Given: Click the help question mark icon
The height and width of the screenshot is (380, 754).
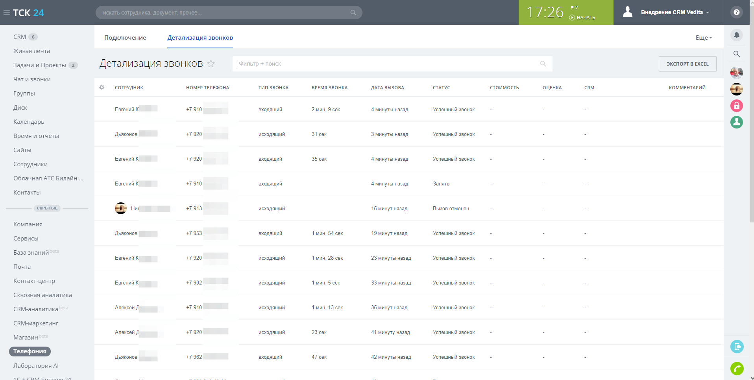Looking at the screenshot, I should (x=736, y=12).
